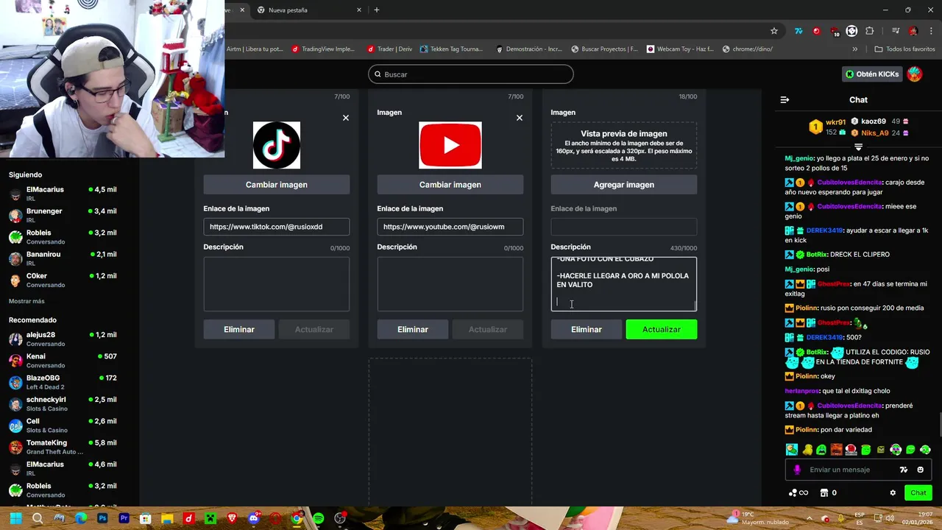The width and height of the screenshot is (942, 530).
Task: Remove the YouTube image with X
Action: click(x=520, y=118)
